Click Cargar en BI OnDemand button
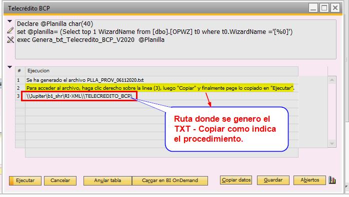This screenshot has height=197, width=349. [170, 181]
